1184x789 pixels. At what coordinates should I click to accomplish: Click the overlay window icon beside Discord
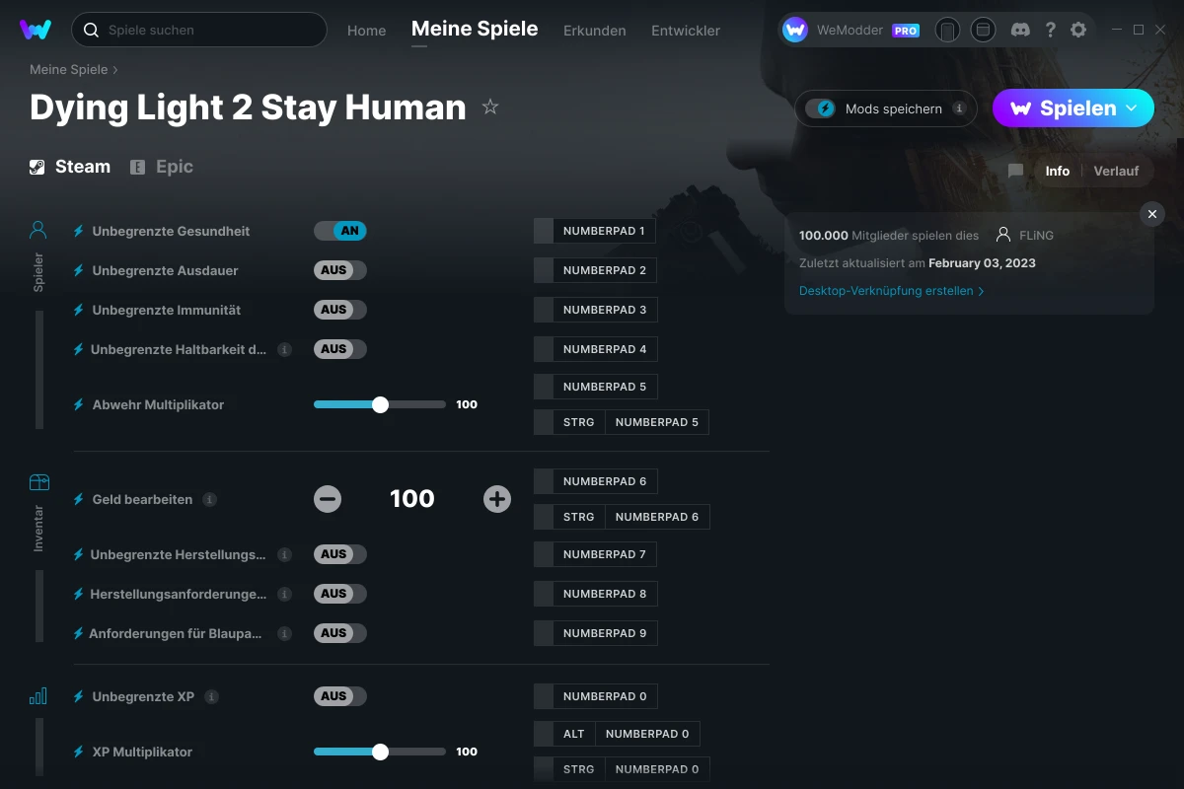pyautogui.click(x=983, y=30)
